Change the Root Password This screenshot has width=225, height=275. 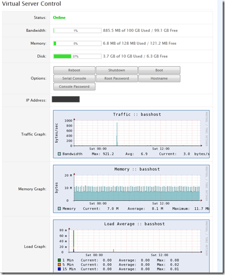(117, 78)
